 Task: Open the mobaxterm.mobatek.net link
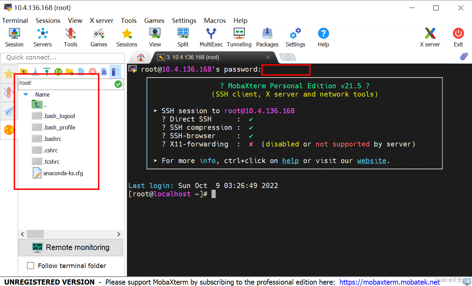[389, 282]
